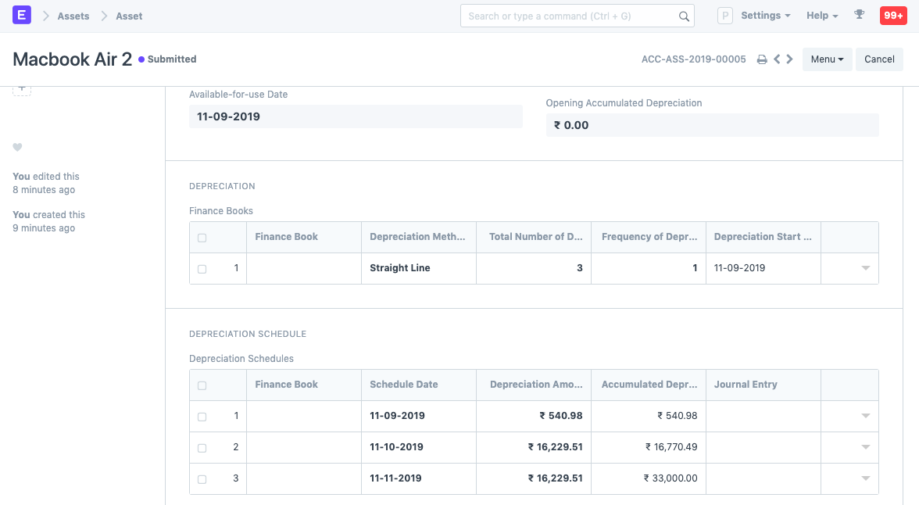The image size is (919, 505).
Task: Check row 1 of Depreciation Schedules
Action: [202, 417]
